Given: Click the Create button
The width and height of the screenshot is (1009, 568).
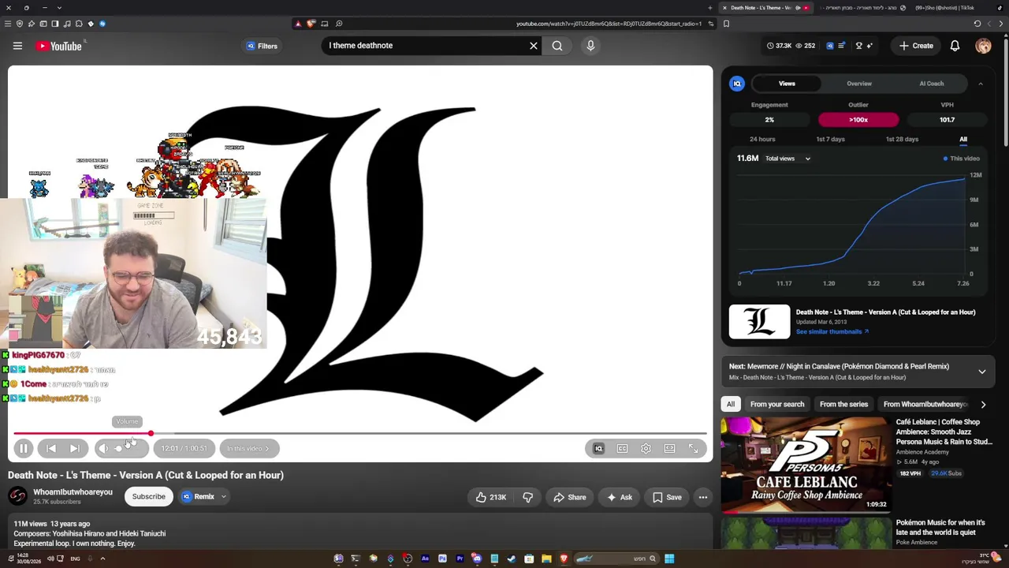Looking at the screenshot, I should coord(916,46).
